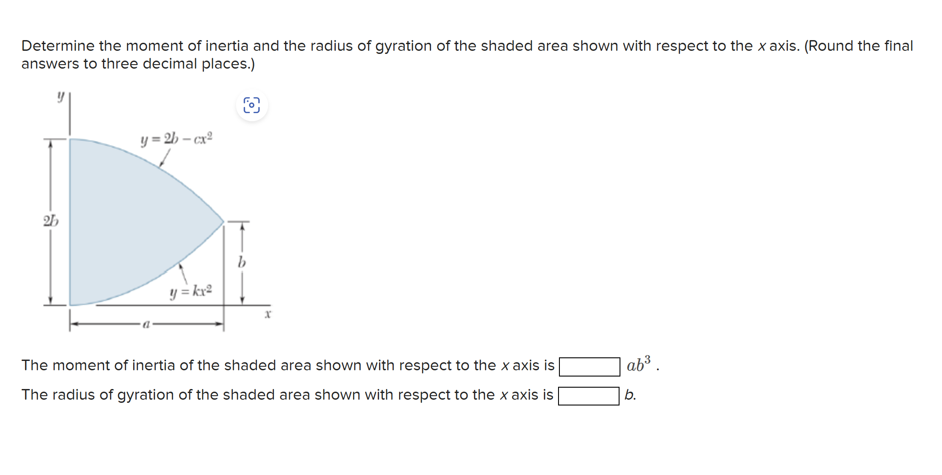Click the moment of inertia answer box
The height and width of the screenshot is (475, 942).
(x=589, y=366)
